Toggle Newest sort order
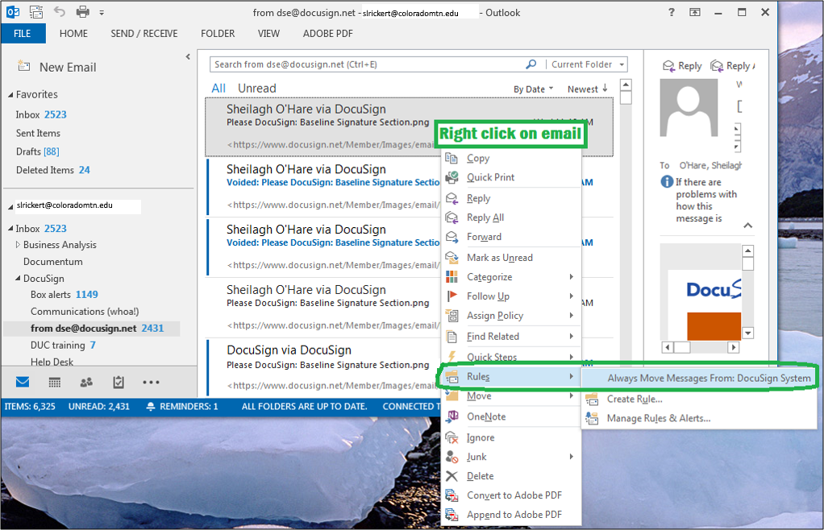This screenshot has width=824, height=530. pyautogui.click(x=588, y=89)
